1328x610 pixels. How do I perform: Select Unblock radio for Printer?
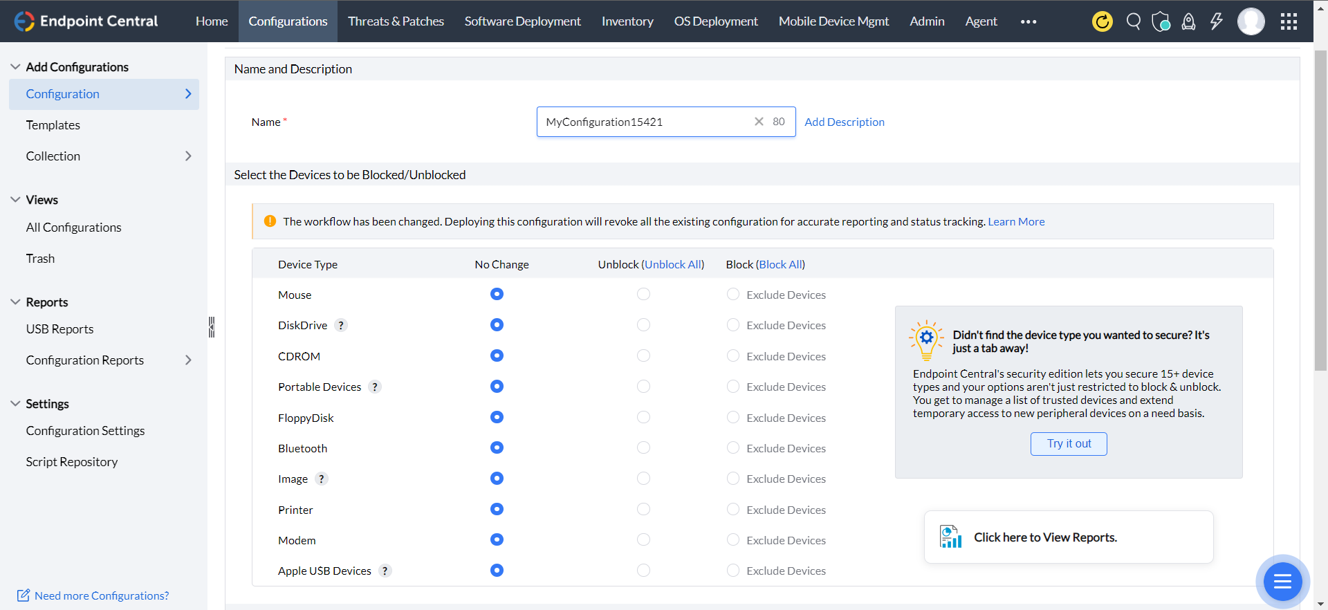click(643, 510)
